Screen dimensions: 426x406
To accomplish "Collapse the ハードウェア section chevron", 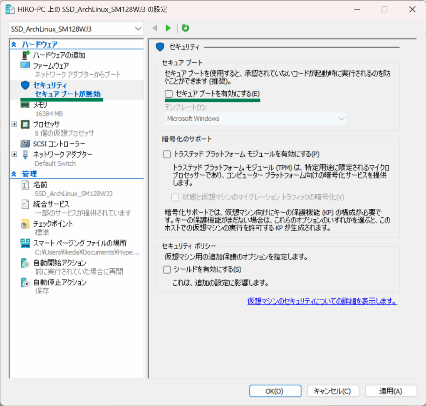I will (14, 44).
